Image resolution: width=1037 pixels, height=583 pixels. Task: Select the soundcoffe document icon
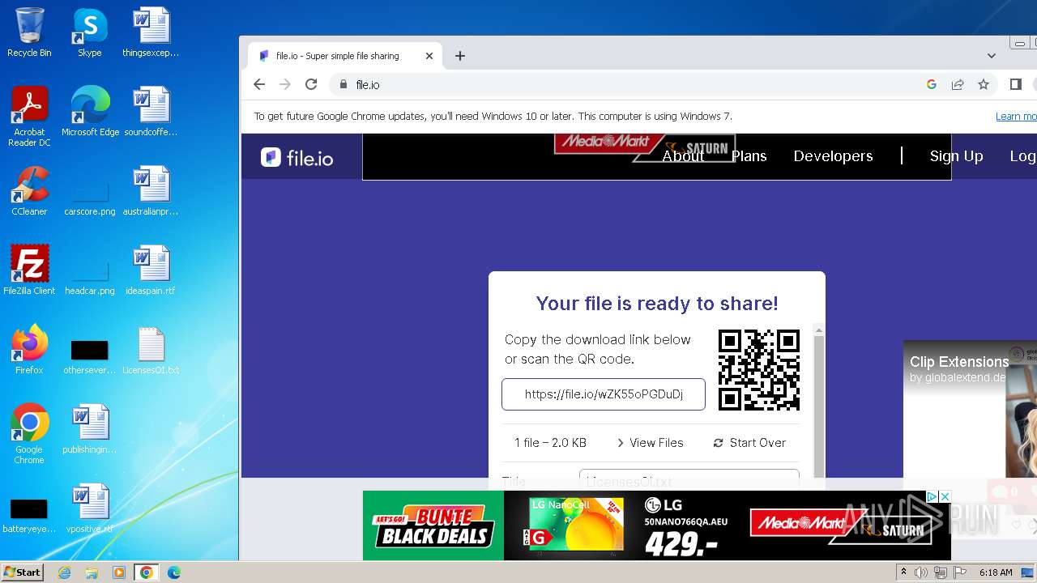151,112
